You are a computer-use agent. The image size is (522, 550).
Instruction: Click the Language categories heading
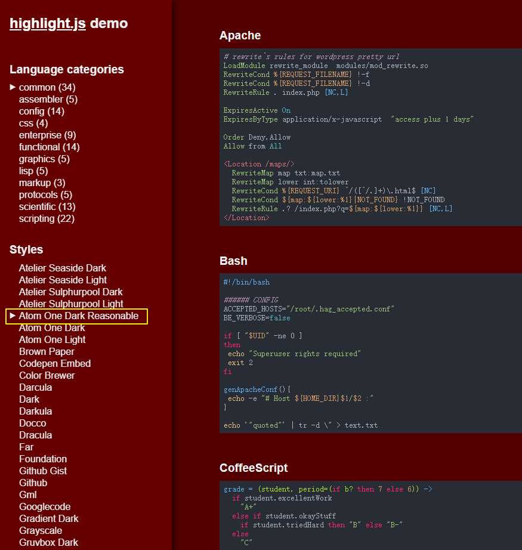click(67, 69)
